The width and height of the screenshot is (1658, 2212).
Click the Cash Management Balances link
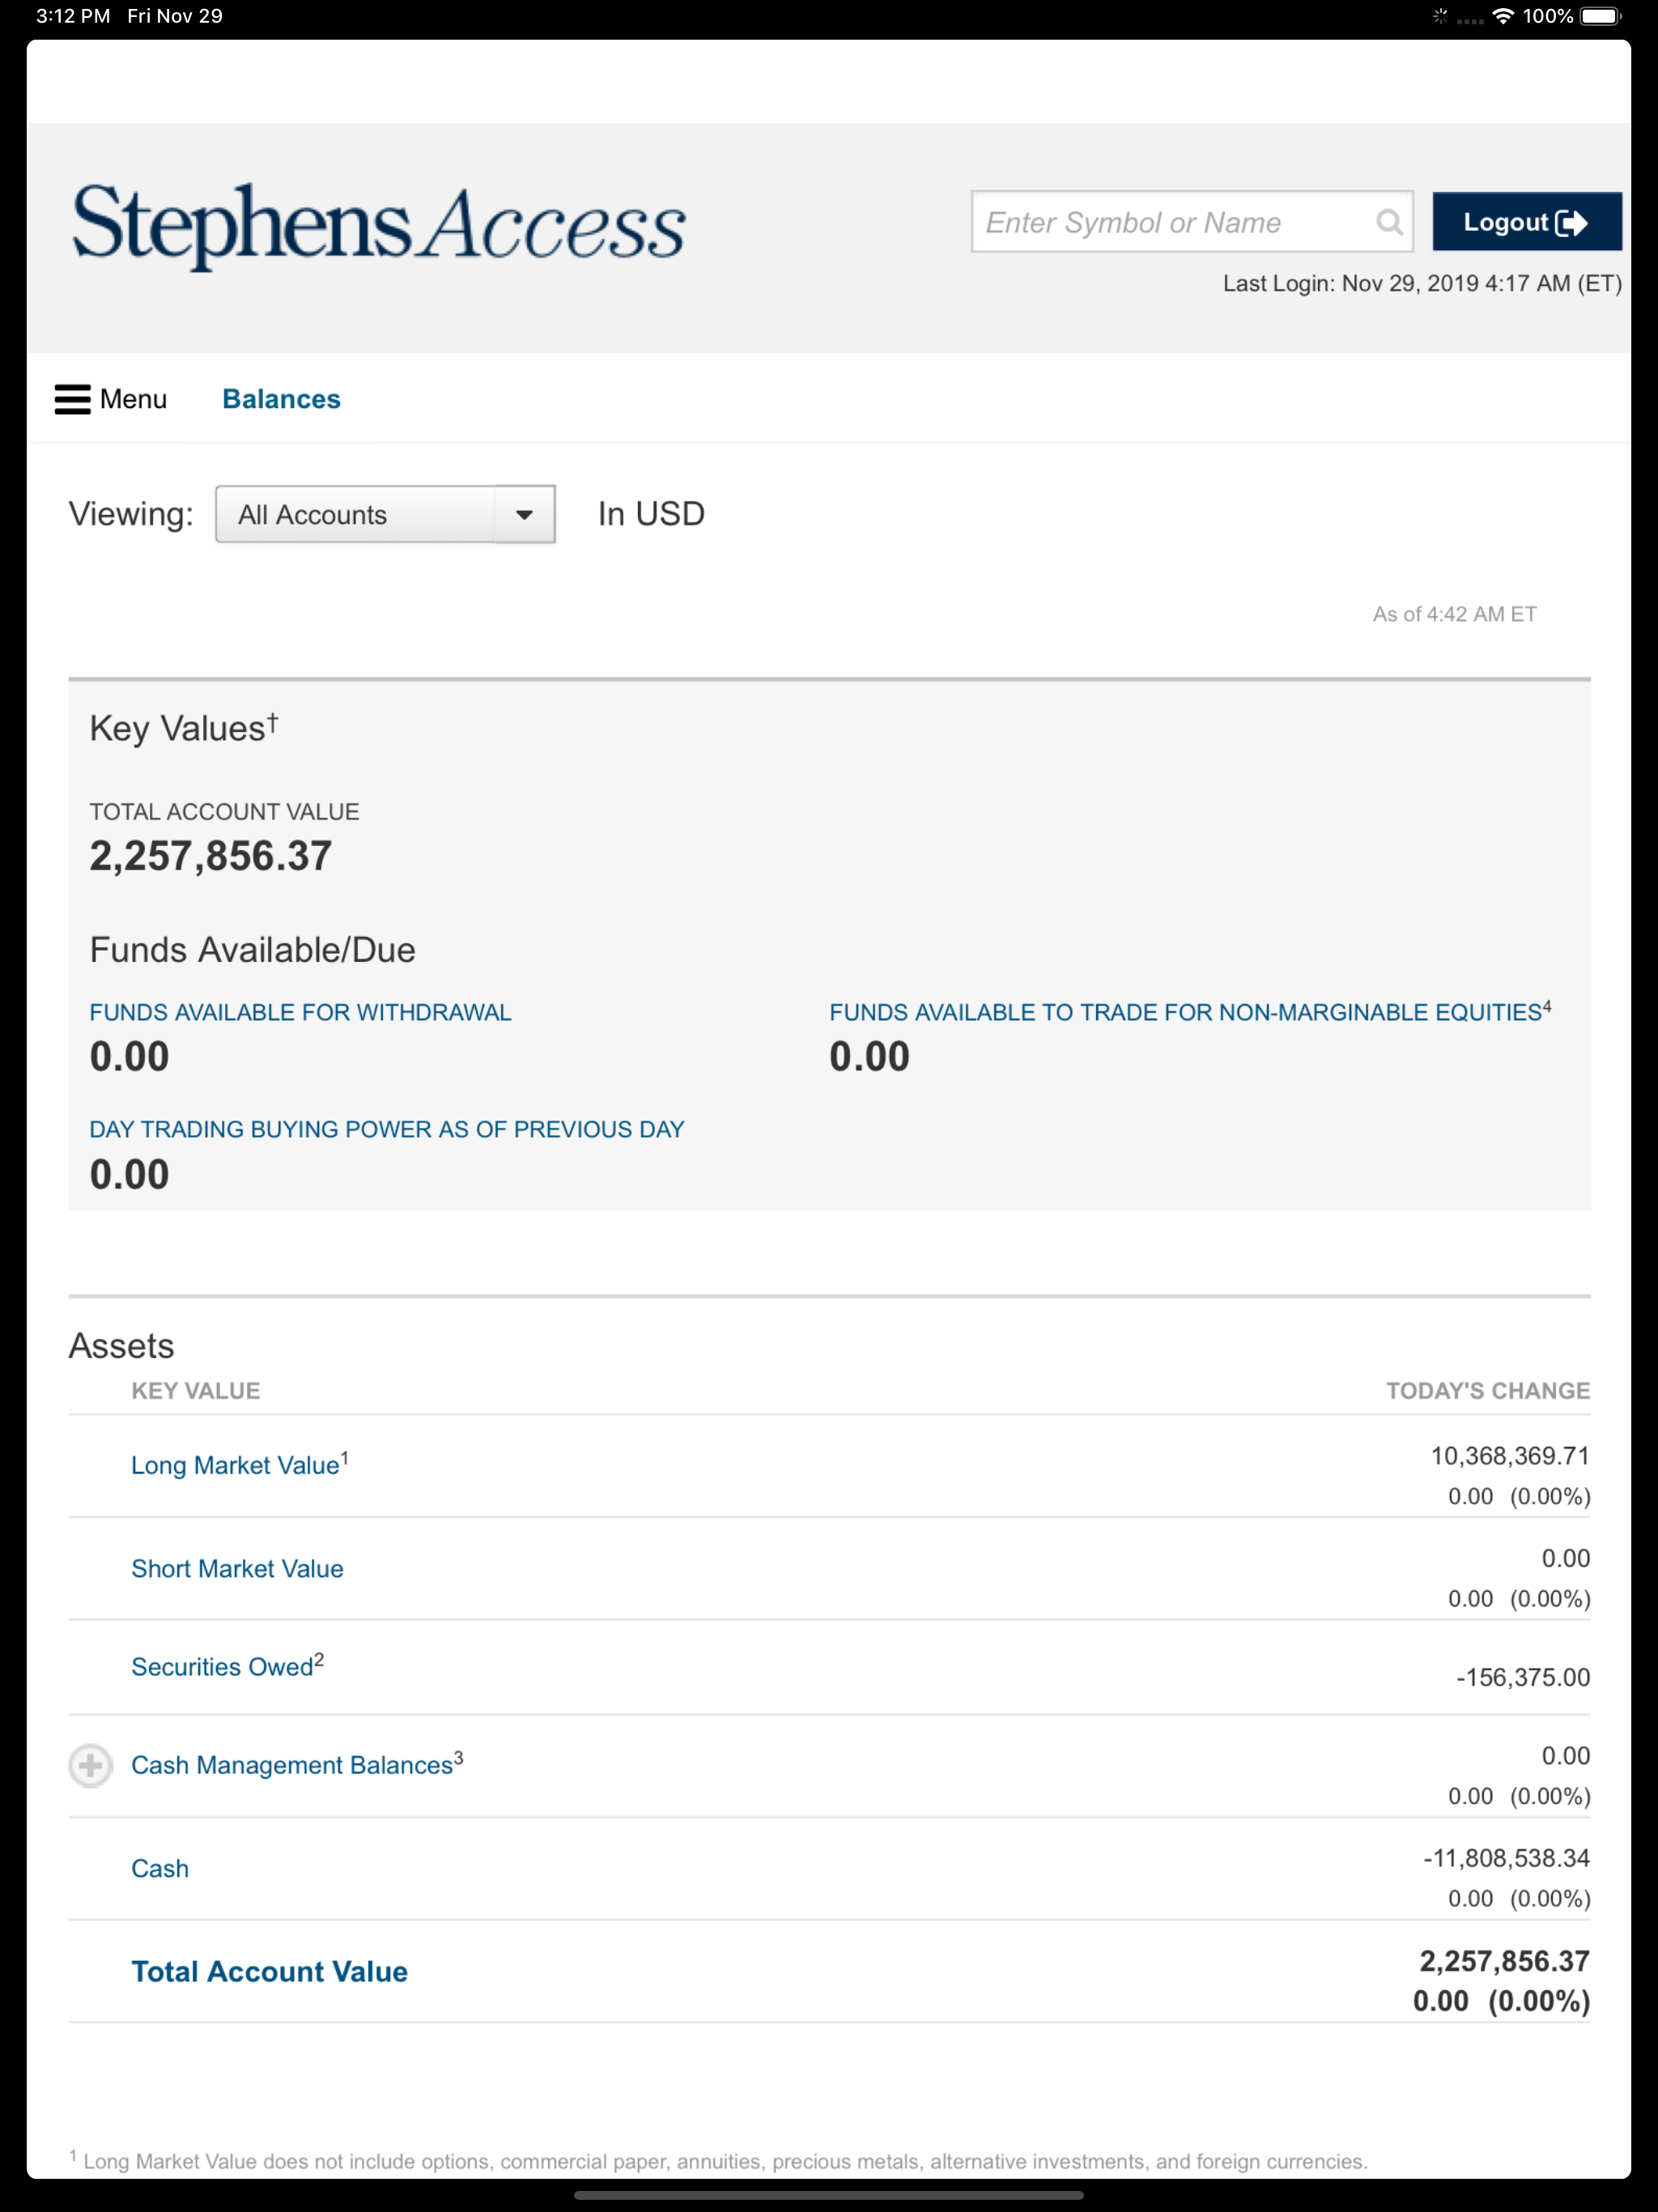297,1764
